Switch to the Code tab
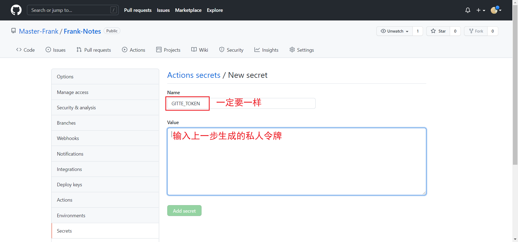Screen dimensions: 518x242 tap(25, 50)
